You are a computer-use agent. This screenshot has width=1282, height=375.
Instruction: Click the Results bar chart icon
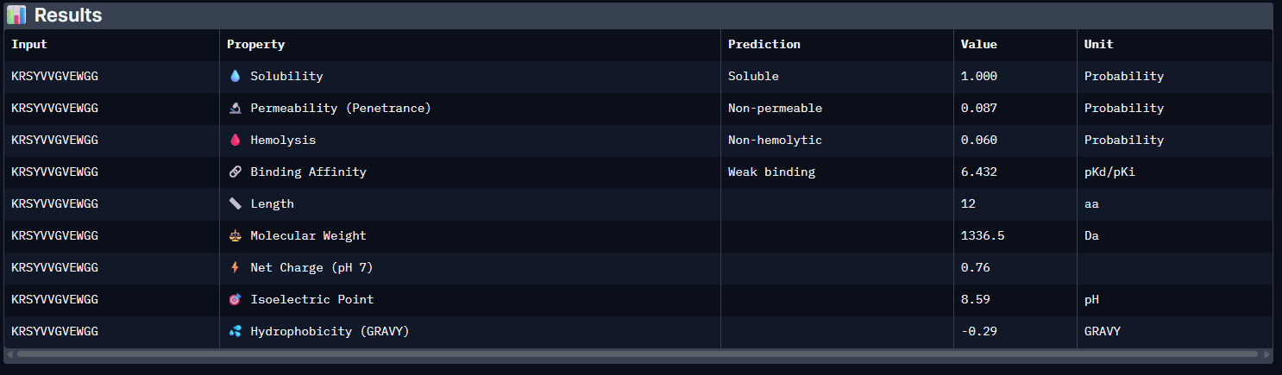[x=16, y=15]
